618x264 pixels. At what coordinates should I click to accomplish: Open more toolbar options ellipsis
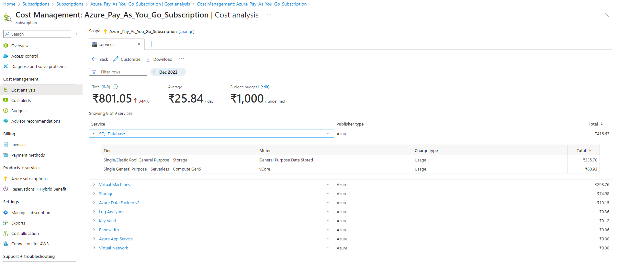coord(181,59)
